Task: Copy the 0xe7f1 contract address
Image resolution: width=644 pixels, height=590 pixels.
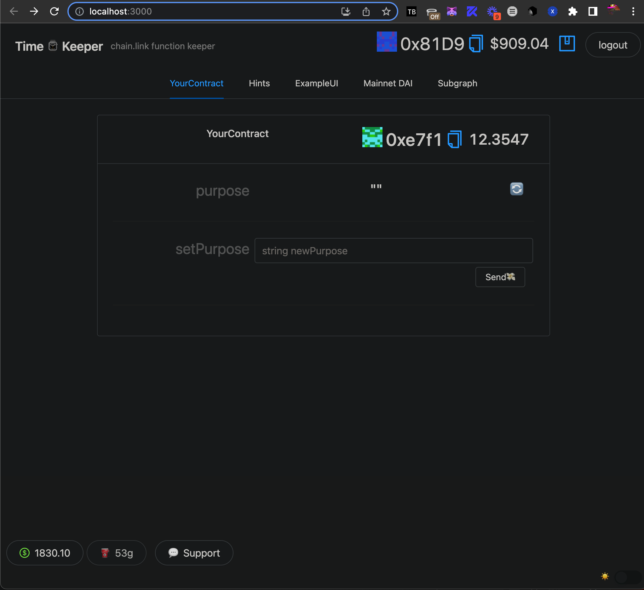Action: click(454, 139)
